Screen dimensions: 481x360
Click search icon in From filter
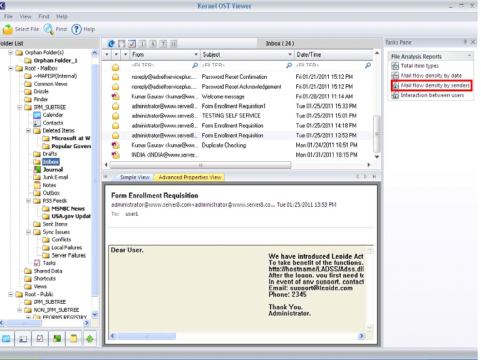tap(195, 65)
